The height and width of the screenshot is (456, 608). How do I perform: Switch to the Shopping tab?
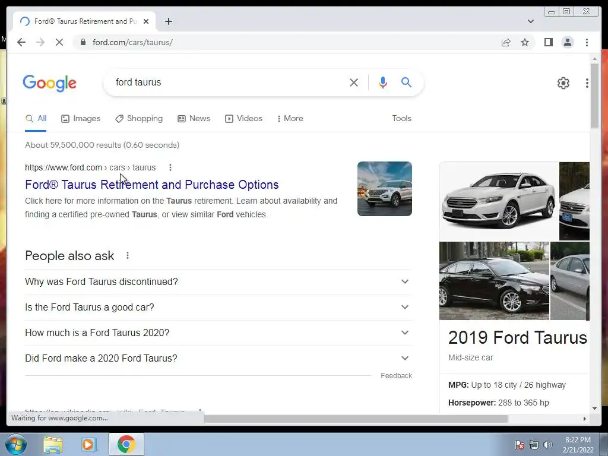(139, 119)
